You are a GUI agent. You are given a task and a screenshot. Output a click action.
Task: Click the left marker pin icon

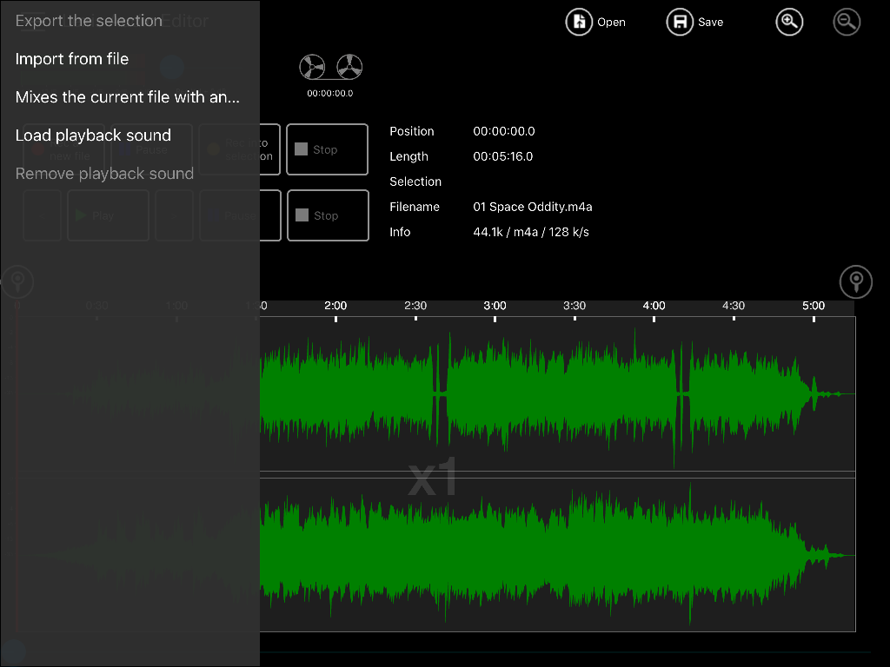click(17, 282)
